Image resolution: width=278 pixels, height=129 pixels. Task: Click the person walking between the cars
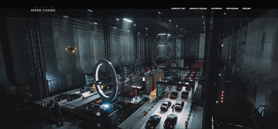coord(172,108)
